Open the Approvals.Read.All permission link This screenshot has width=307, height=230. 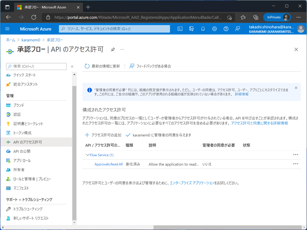[x=108, y=164]
